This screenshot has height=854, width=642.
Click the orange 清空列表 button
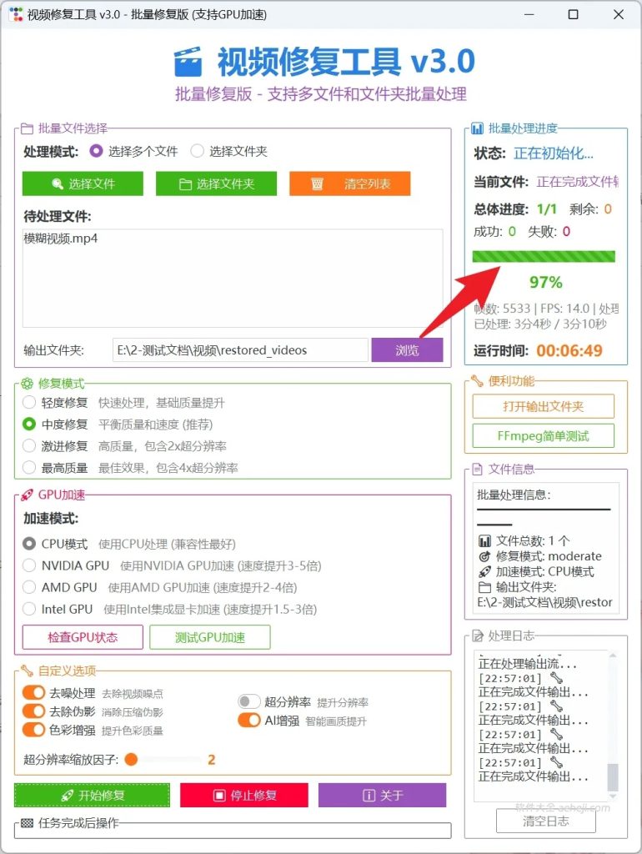349,183
